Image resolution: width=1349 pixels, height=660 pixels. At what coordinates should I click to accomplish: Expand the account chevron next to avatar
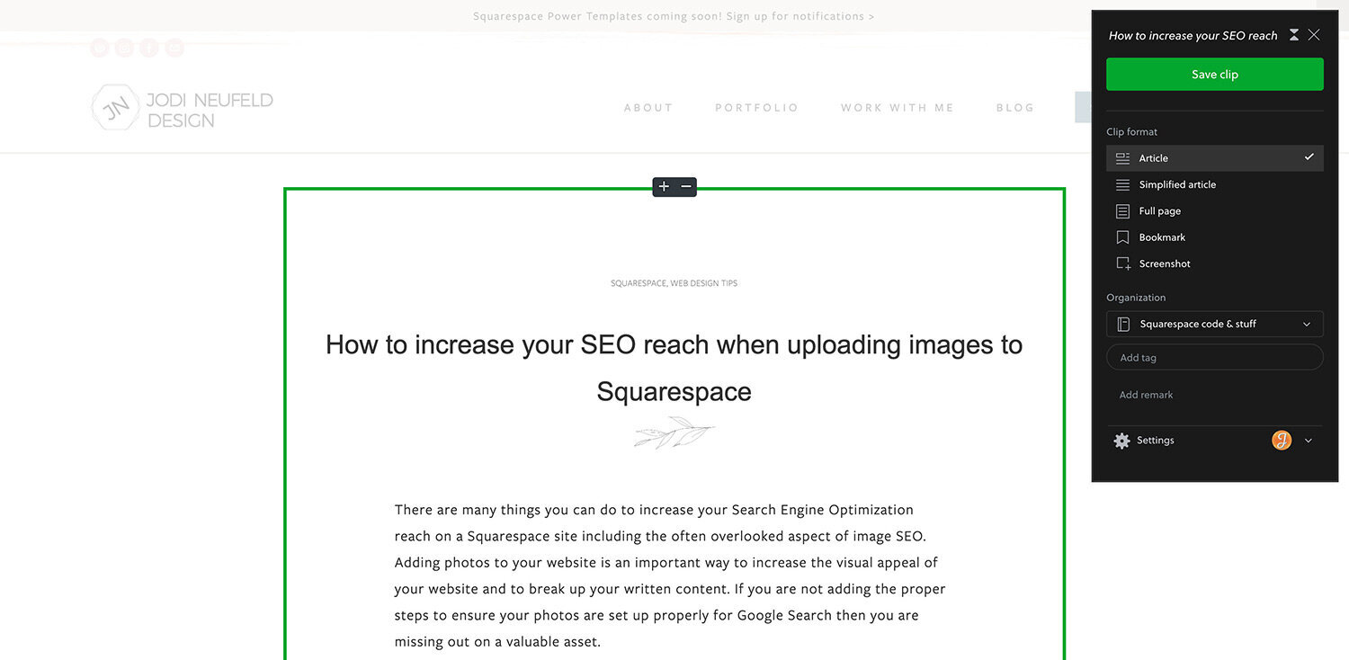[x=1309, y=441]
